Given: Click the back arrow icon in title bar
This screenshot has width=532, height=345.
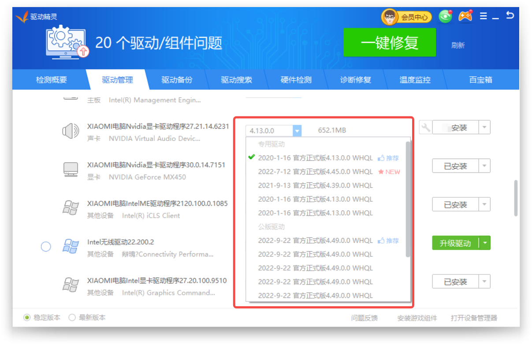Looking at the screenshot, I should pyautogui.click(x=510, y=15).
